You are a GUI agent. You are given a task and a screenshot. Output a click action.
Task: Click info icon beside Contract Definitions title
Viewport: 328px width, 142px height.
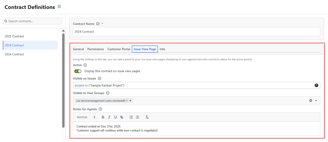click(x=59, y=7)
